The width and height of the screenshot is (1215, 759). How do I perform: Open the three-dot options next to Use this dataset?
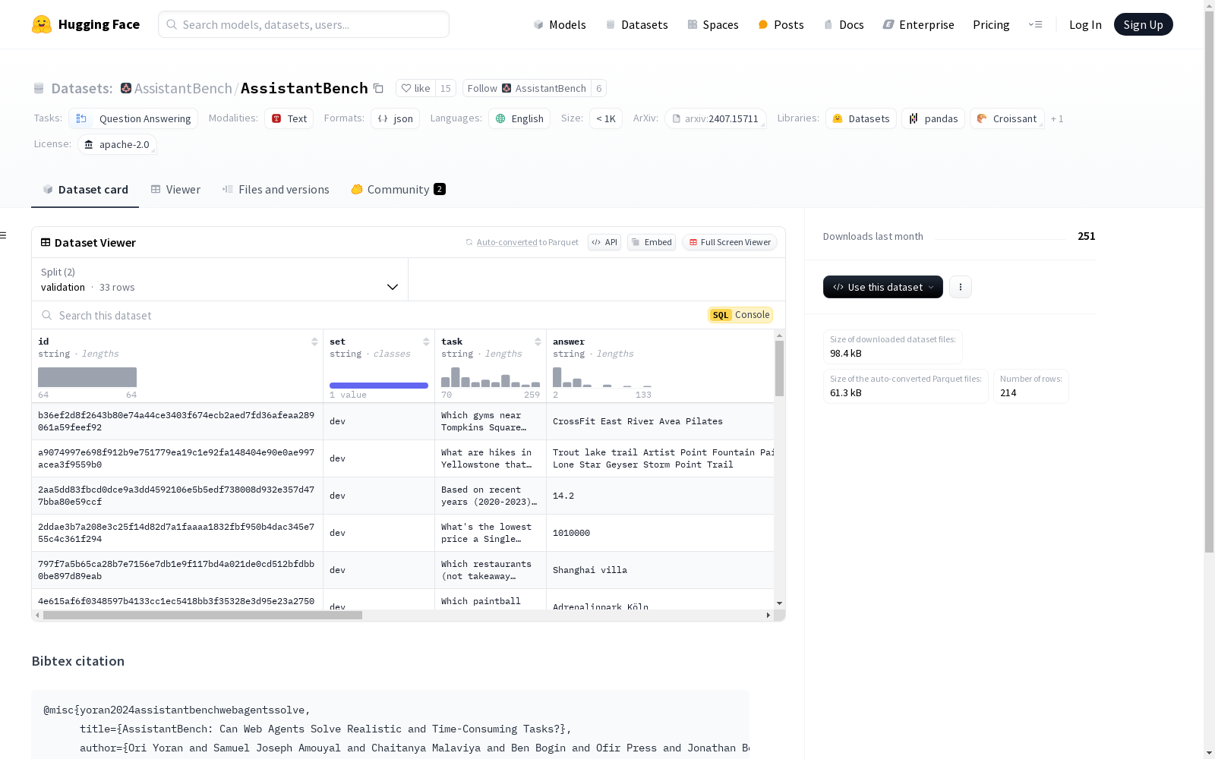(961, 287)
